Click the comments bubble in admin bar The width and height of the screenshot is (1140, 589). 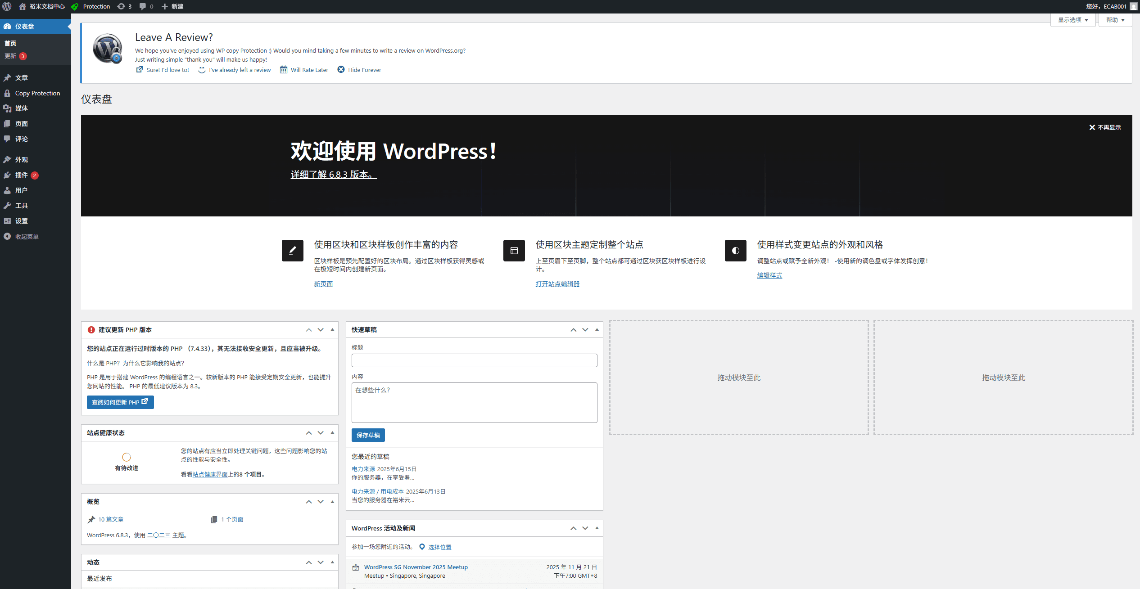(x=143, y=6)
